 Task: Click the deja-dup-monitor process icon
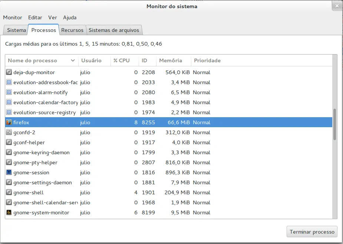pyautogui.click(x=9, y=72)
